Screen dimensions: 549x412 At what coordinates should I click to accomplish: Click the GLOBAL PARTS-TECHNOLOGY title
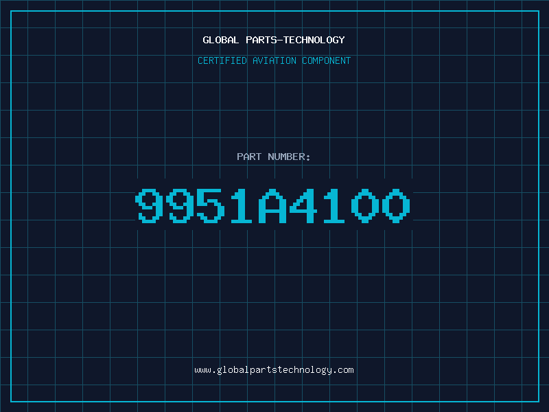[x=274, y=40]
